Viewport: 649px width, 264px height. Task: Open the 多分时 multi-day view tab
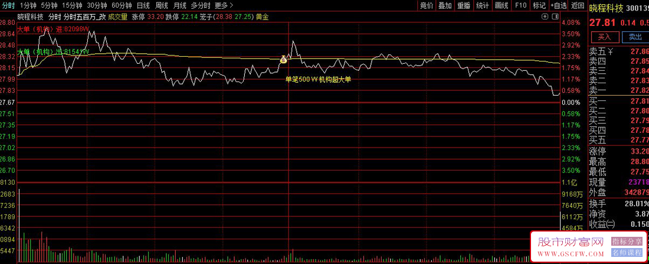coord(201,5)
